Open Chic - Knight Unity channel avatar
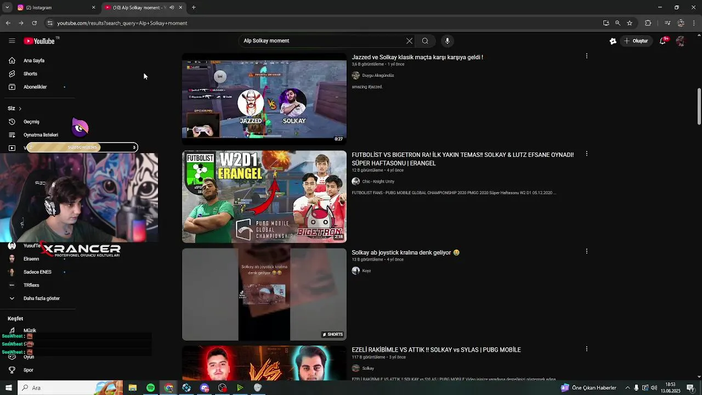The width and height of the screenshot is (702, 395). (356, 182)
